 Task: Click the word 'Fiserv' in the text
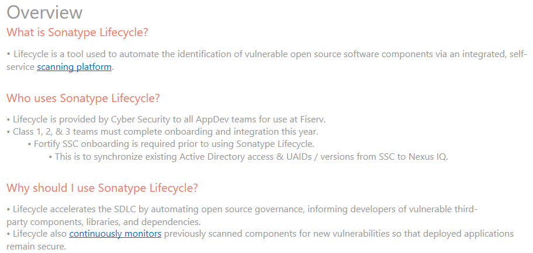310,119
